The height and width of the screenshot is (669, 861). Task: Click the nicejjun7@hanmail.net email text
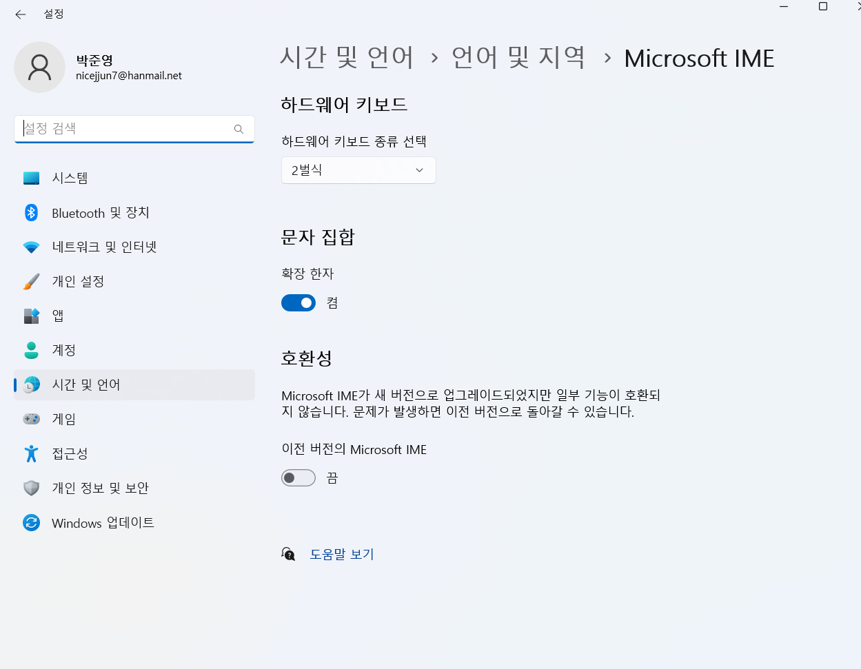129,76
